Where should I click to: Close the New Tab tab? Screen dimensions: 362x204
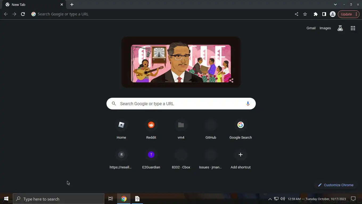point(62,5)
